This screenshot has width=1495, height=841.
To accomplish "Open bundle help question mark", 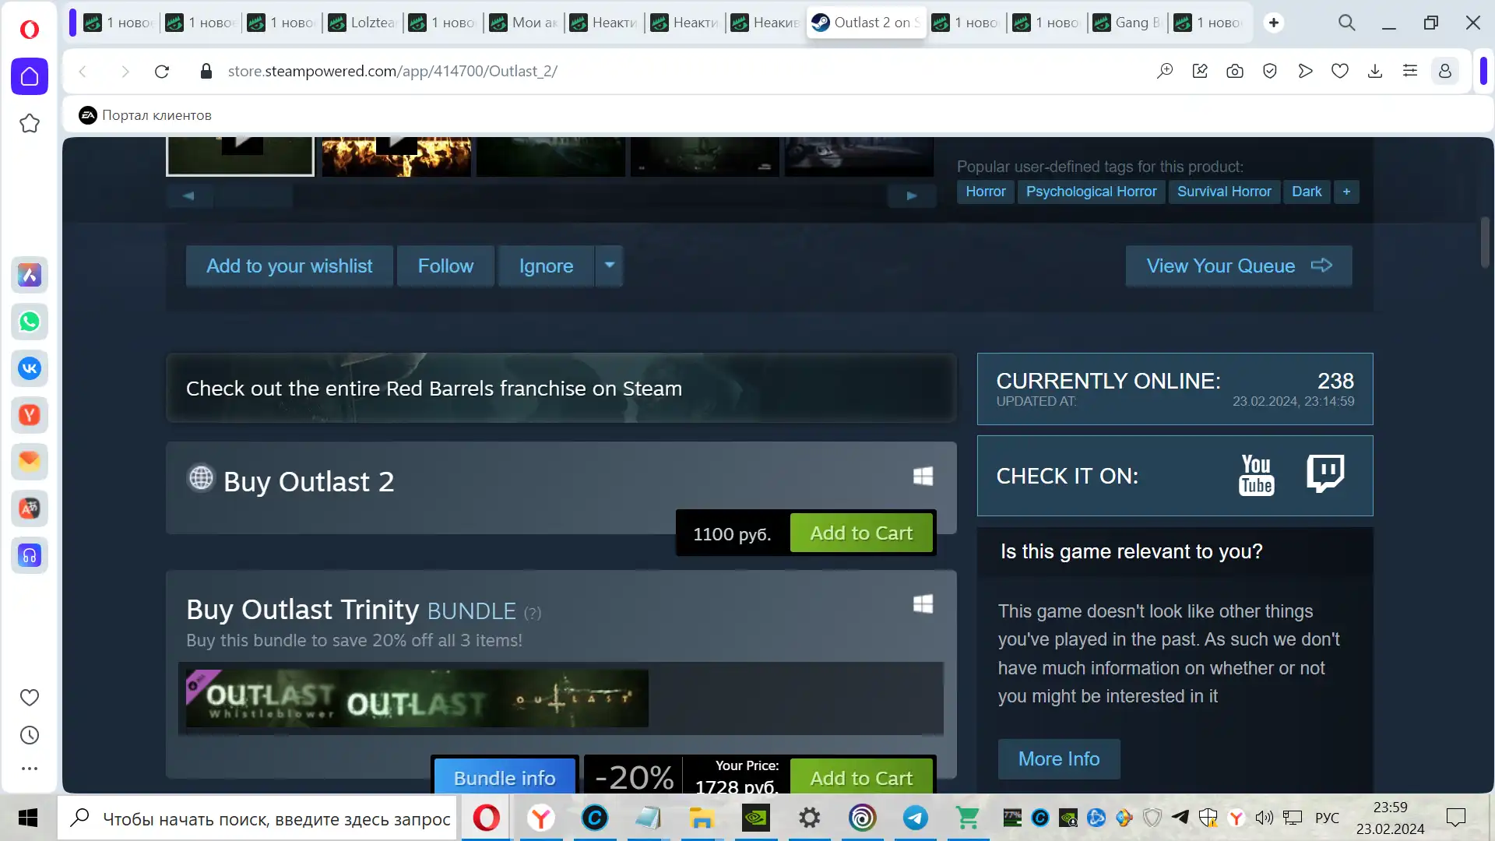I will [533, 613].
